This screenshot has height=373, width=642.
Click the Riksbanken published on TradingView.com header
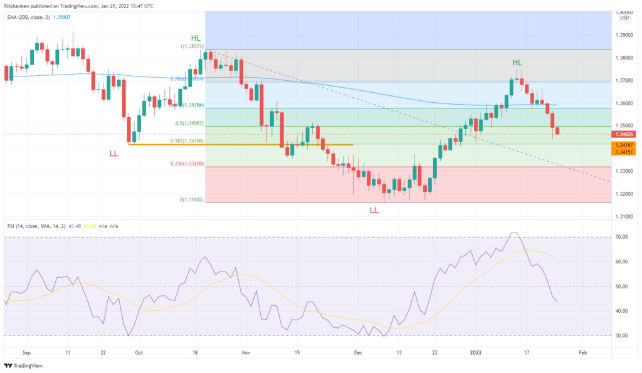(78, 6)
